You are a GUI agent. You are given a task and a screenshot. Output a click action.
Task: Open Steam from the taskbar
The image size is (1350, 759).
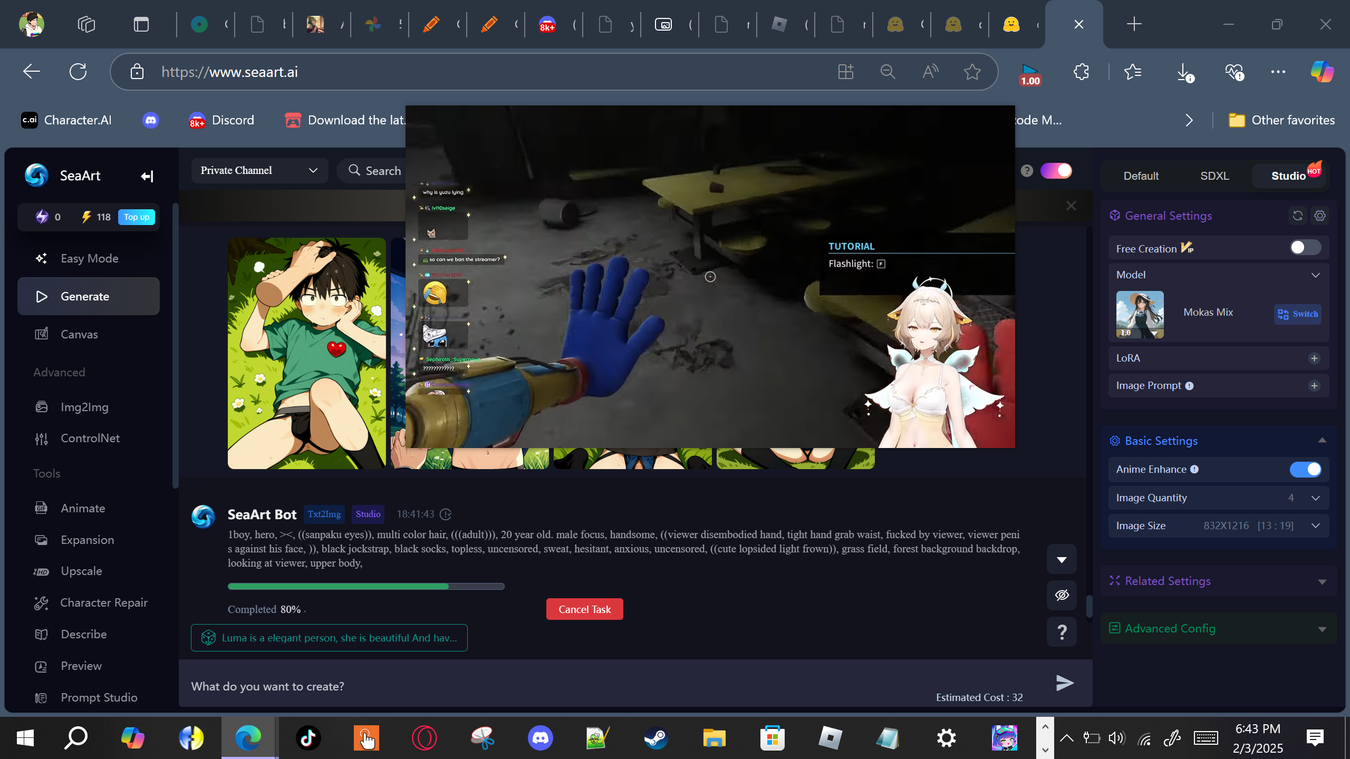(x=656, y=737)
